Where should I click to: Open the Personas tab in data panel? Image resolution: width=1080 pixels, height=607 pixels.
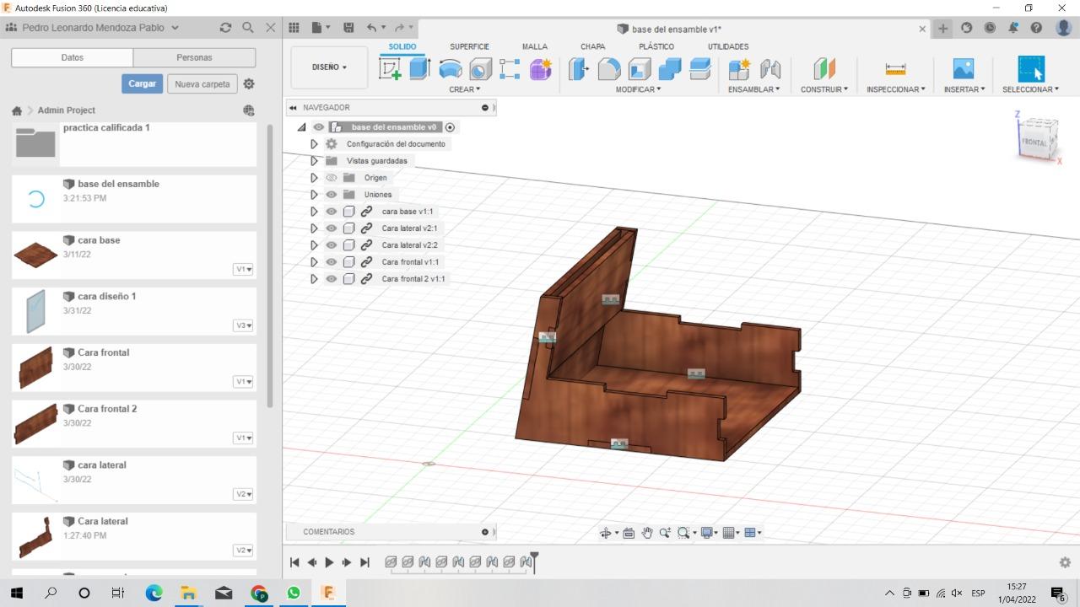(x=194, y=57)
